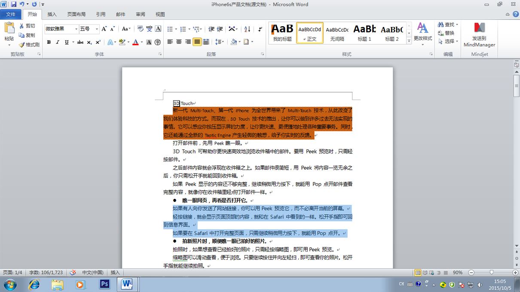
Task: Apply the 标题 2 style
Action: point(392,33)
